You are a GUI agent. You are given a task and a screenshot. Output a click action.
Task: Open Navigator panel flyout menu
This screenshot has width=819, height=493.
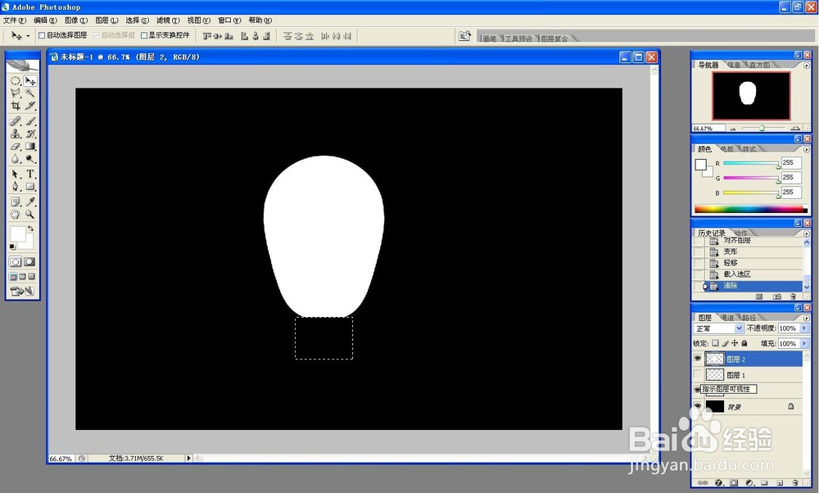click(x=806, y=66)
